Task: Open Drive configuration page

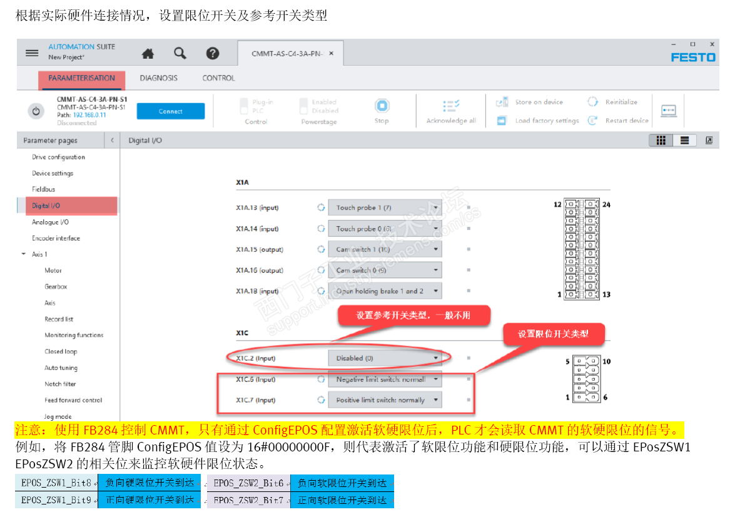Action: click(x=59, y=157)
